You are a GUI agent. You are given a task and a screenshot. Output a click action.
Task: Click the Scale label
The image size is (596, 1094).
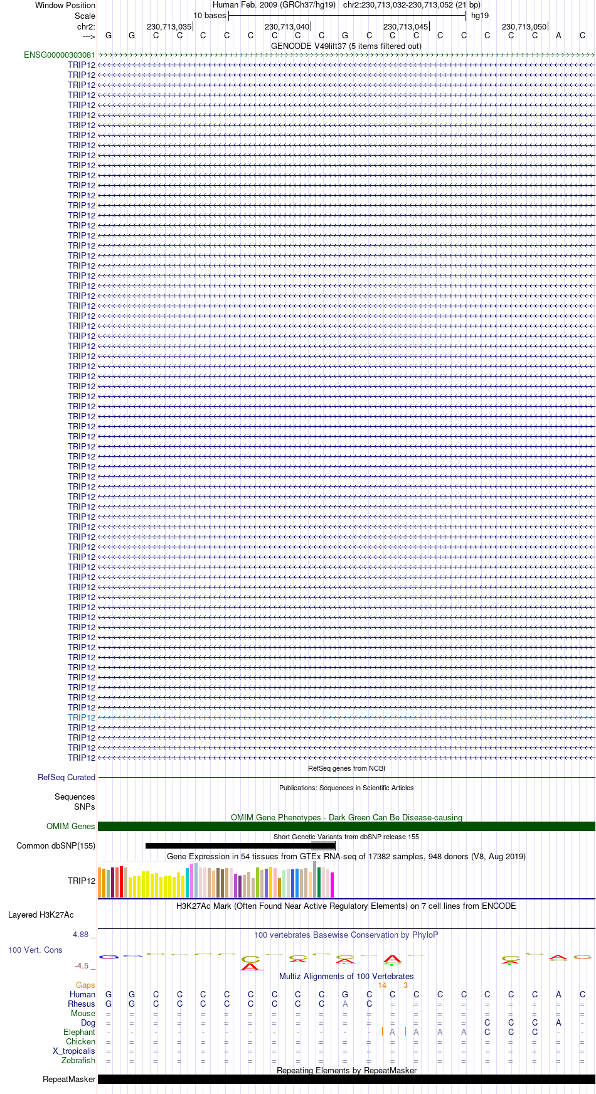(x=85, y=16)
